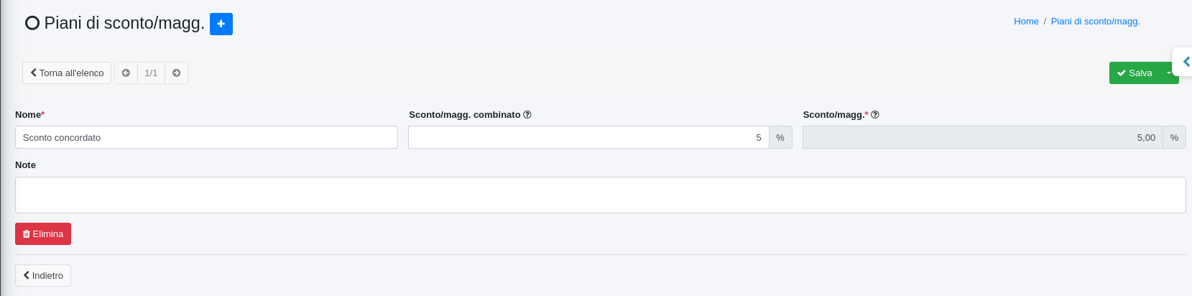Click help icon beside Sconto/magg. label
Screen dimensions: 1192x296
[875, 115]
